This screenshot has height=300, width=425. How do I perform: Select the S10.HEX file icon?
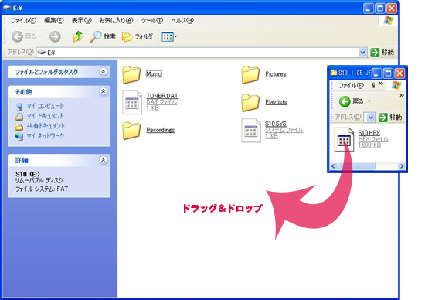click(344, 139)
